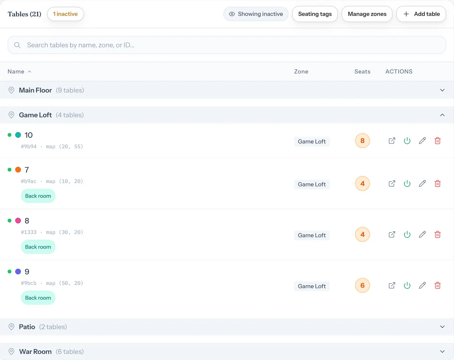Viewport: 454px width, 360px height.
Task: Edit table 10 with pencil icon
Action: [422, 141]
